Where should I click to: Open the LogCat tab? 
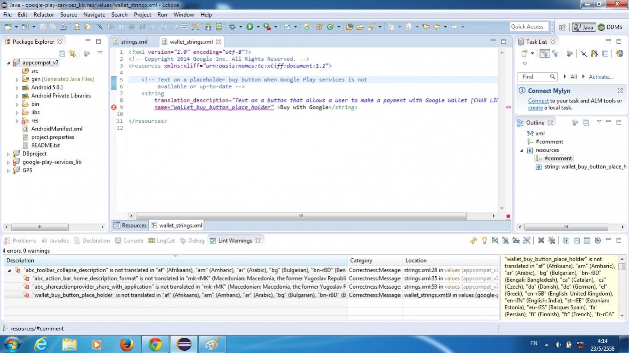click(161, 240)
